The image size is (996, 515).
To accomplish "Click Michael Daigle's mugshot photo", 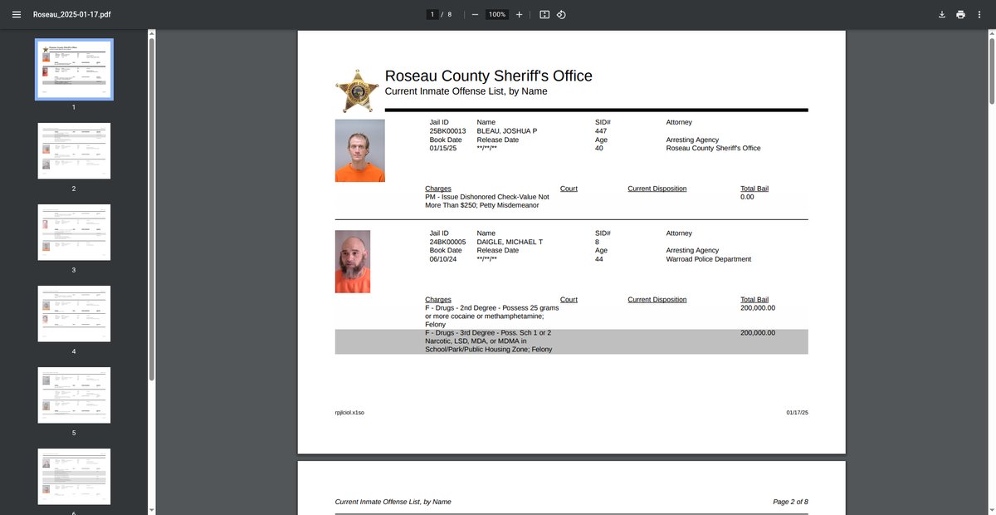I will click(353, 261).
